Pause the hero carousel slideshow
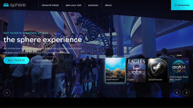Screen dimensions: 193x108 click(x=7, y=93)
